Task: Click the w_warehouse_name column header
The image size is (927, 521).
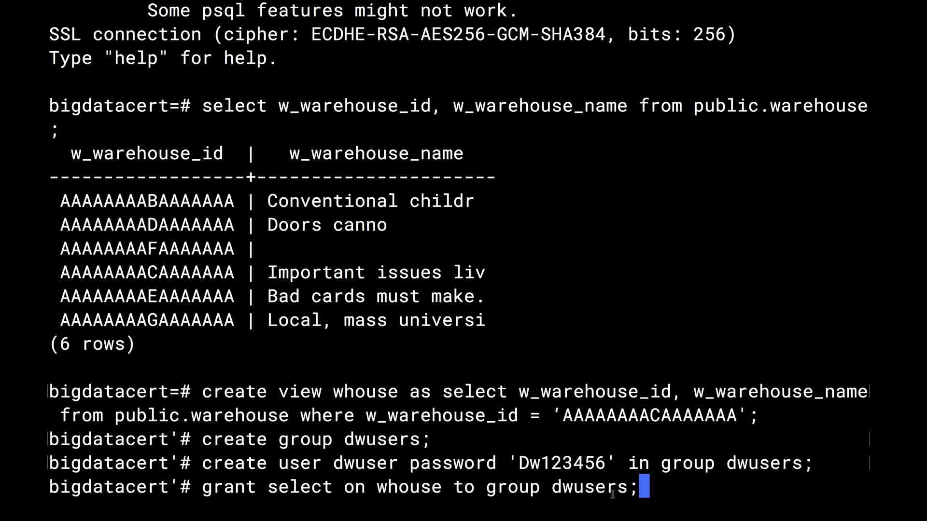Action: pos(376,153)
